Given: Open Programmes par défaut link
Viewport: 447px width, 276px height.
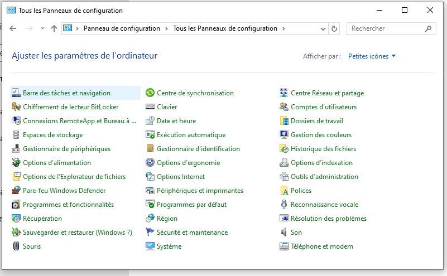Looking at the screenshot, I should coord(191,205).
